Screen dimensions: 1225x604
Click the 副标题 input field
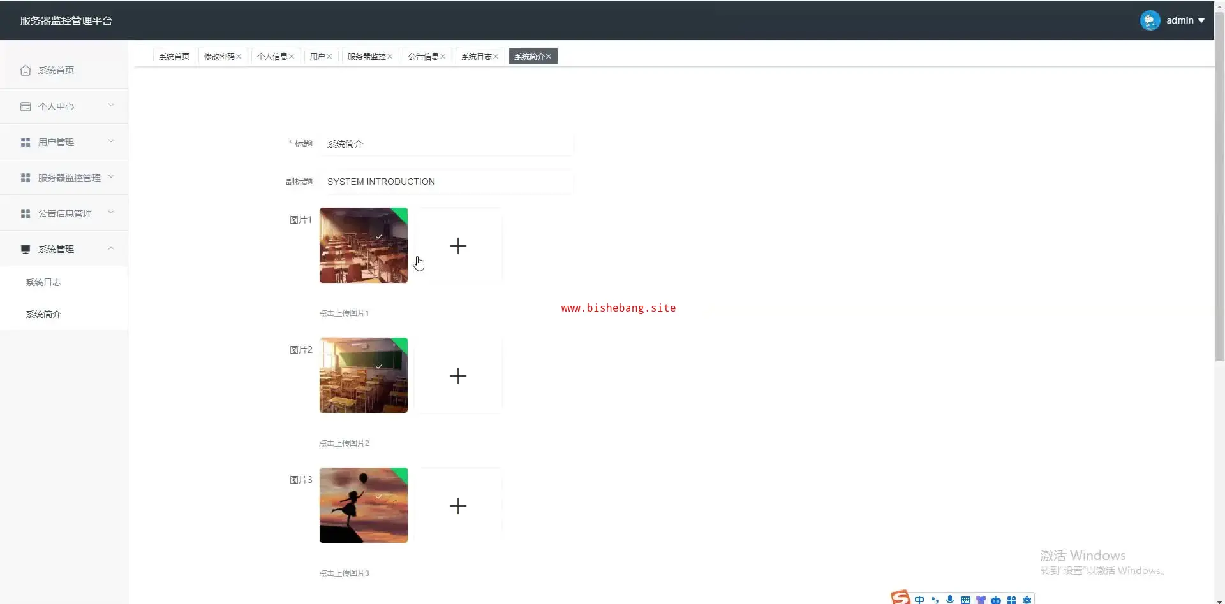(447, 182)
